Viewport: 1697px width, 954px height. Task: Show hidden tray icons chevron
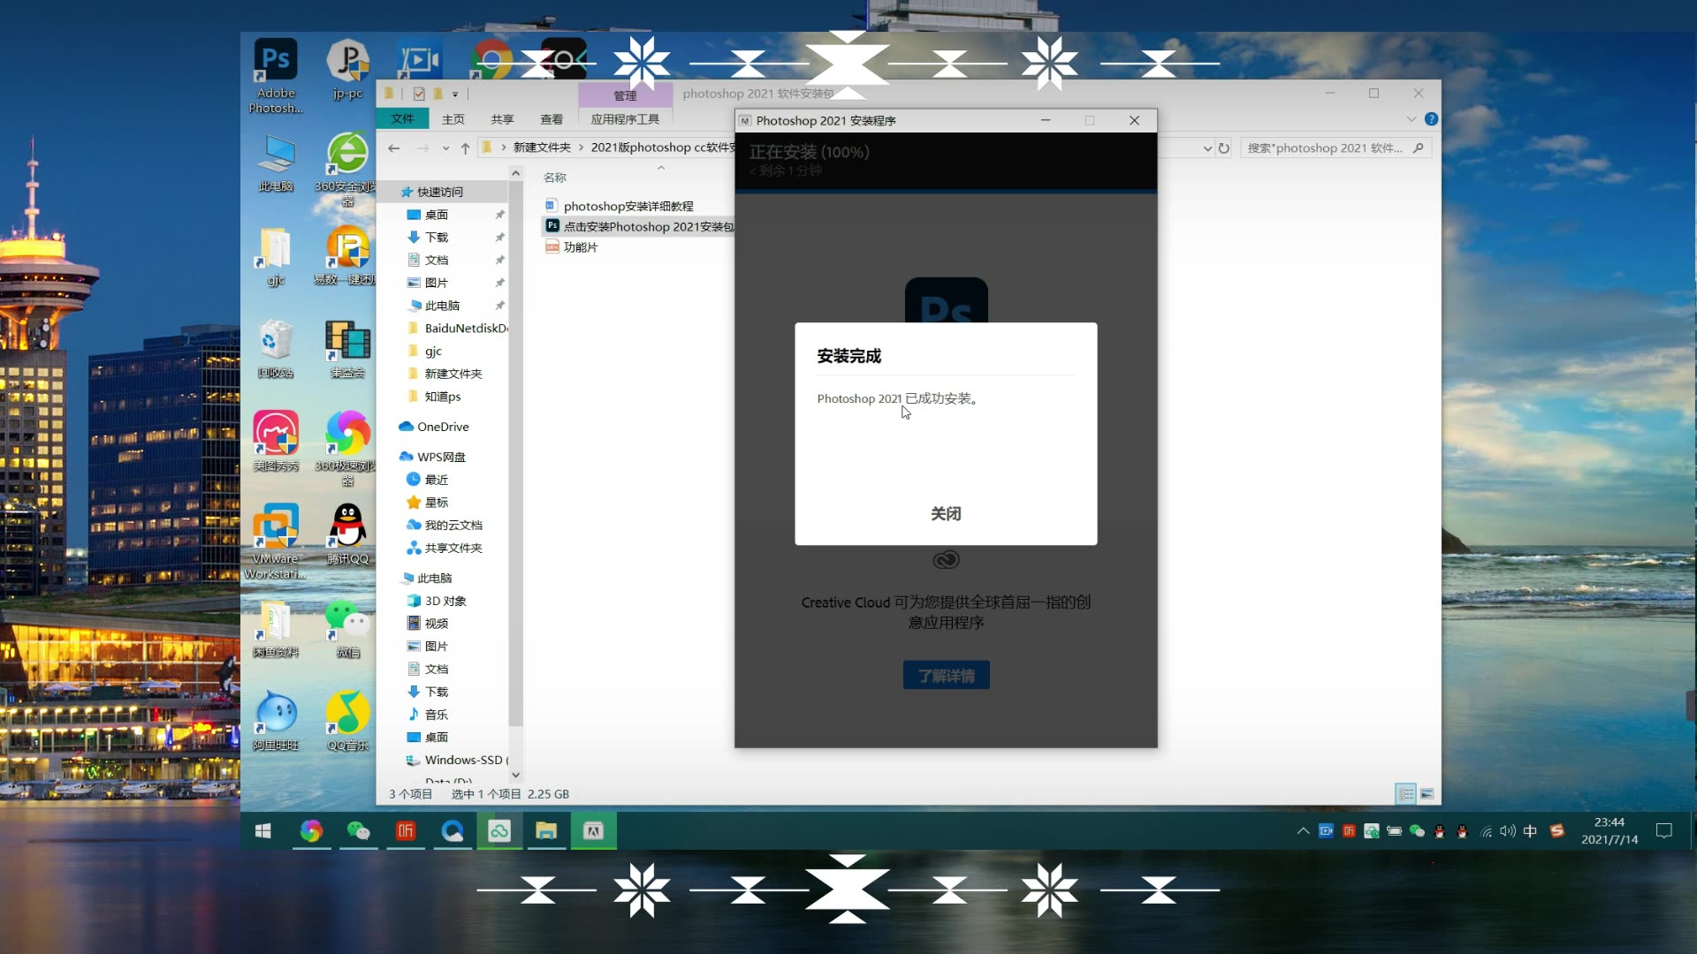pyautogui.click(x=1303, y=831)
